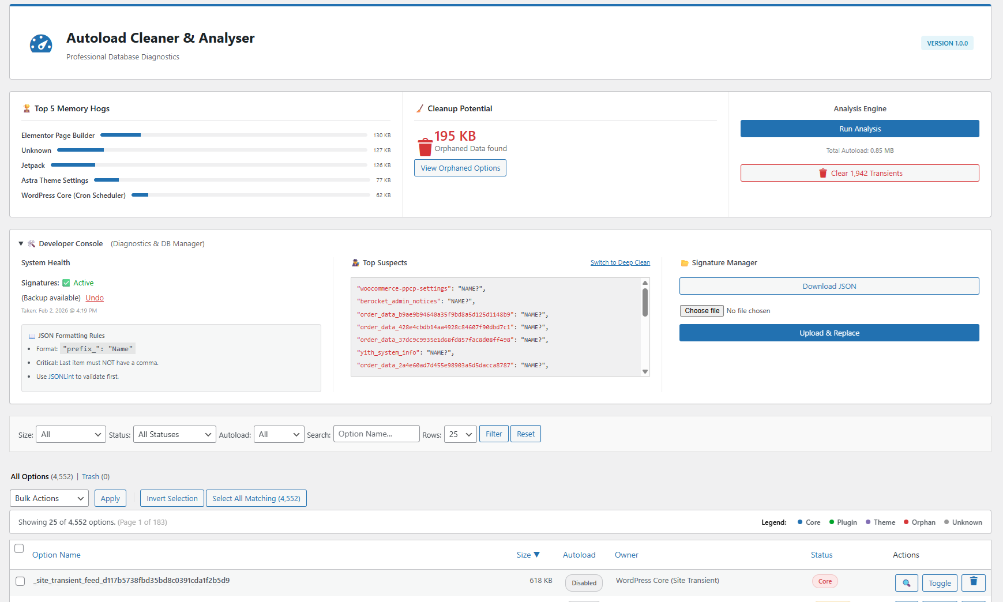Select the All Options tab
1003x602 pixels.
30,476
